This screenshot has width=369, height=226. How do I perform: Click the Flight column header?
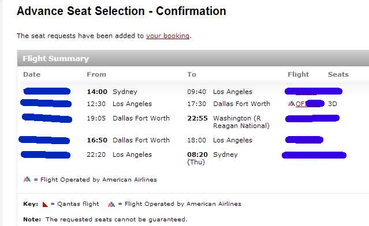[298, 74]
